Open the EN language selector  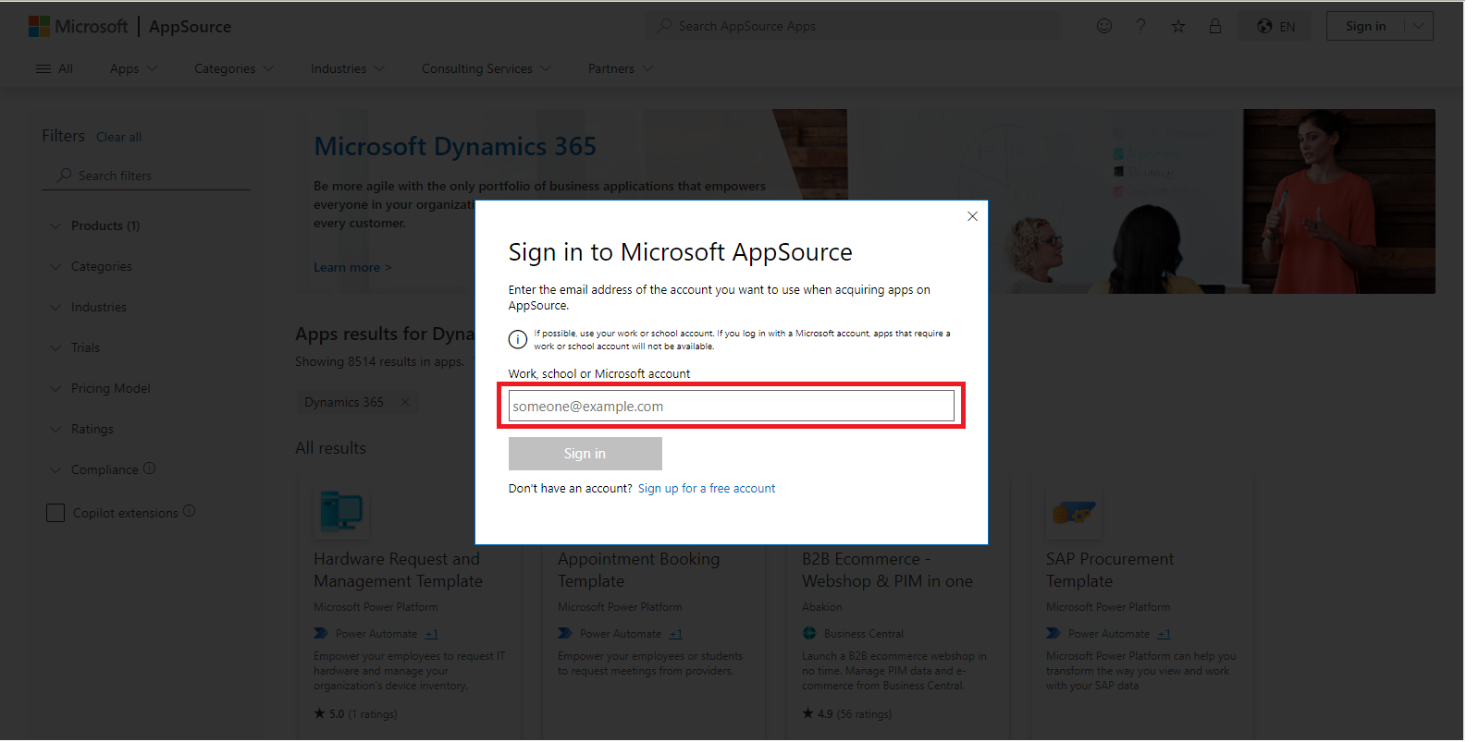(x=1276, y=27)
